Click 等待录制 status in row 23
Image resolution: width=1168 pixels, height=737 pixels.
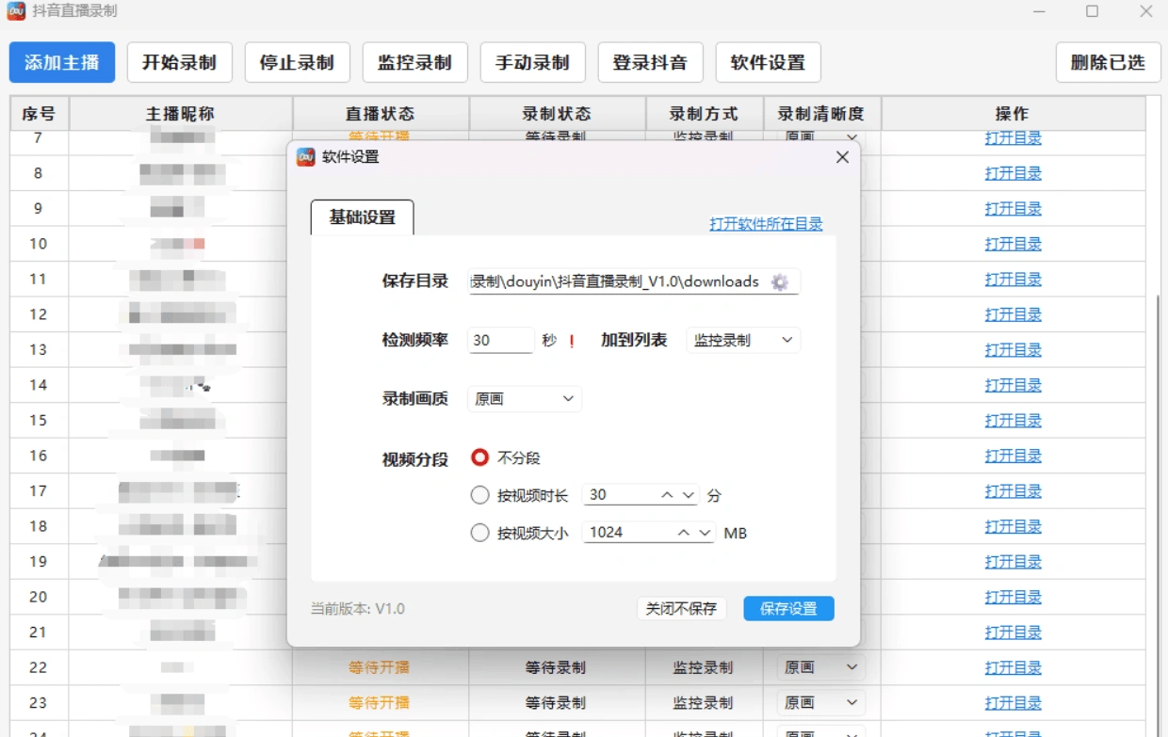click(556, 702)
